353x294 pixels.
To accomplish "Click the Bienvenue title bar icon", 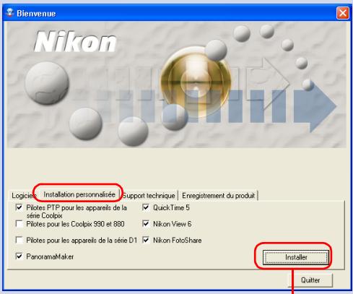I will [9, 13].
